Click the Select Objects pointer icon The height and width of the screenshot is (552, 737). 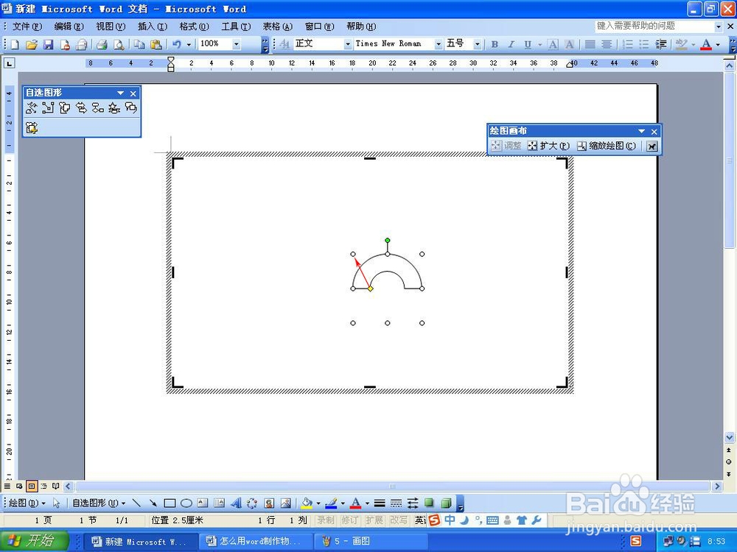coord(57,503)
